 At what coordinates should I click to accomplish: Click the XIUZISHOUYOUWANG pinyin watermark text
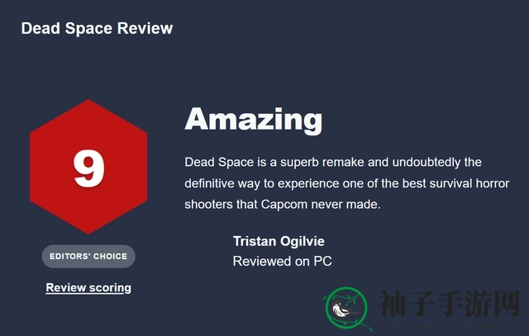447,326
